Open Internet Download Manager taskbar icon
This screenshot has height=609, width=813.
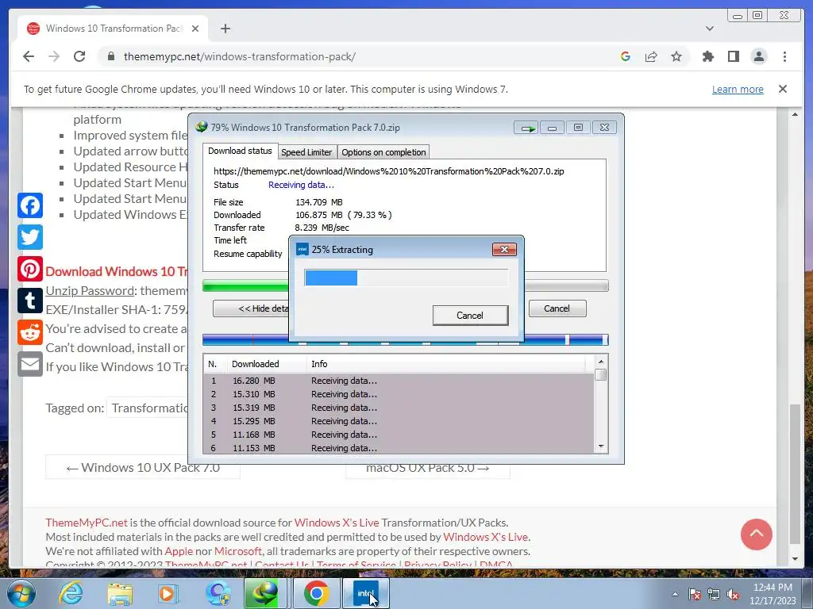tap(265, 593)
